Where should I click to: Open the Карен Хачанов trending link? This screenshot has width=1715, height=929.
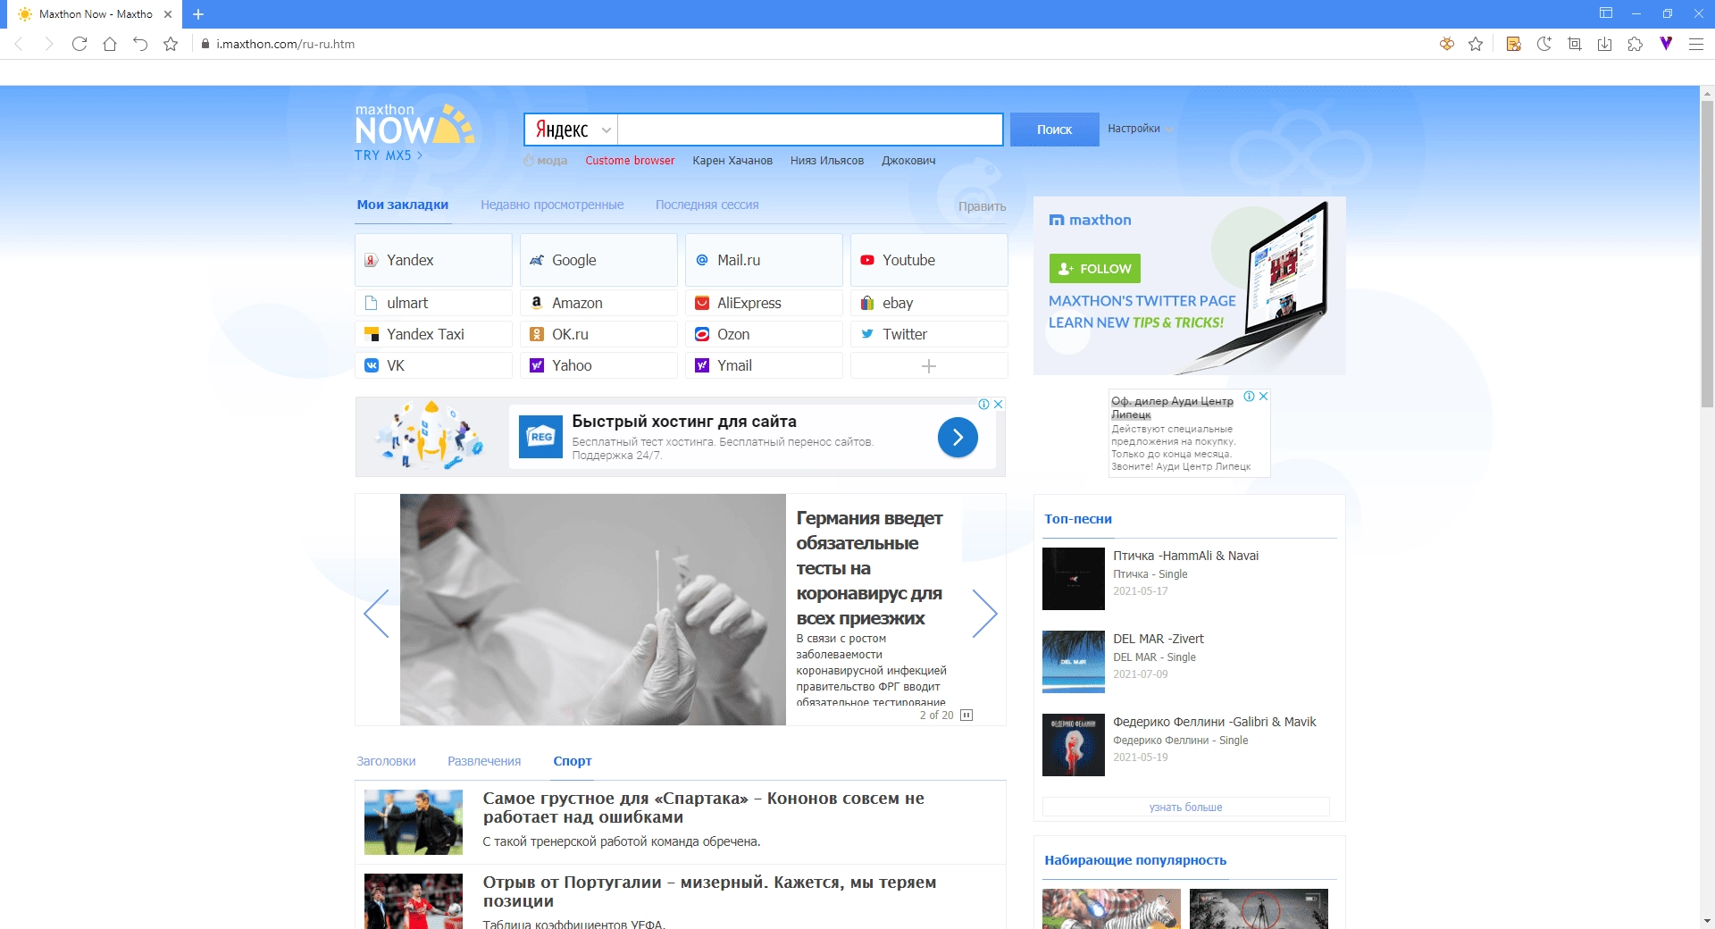coord(732,161)
